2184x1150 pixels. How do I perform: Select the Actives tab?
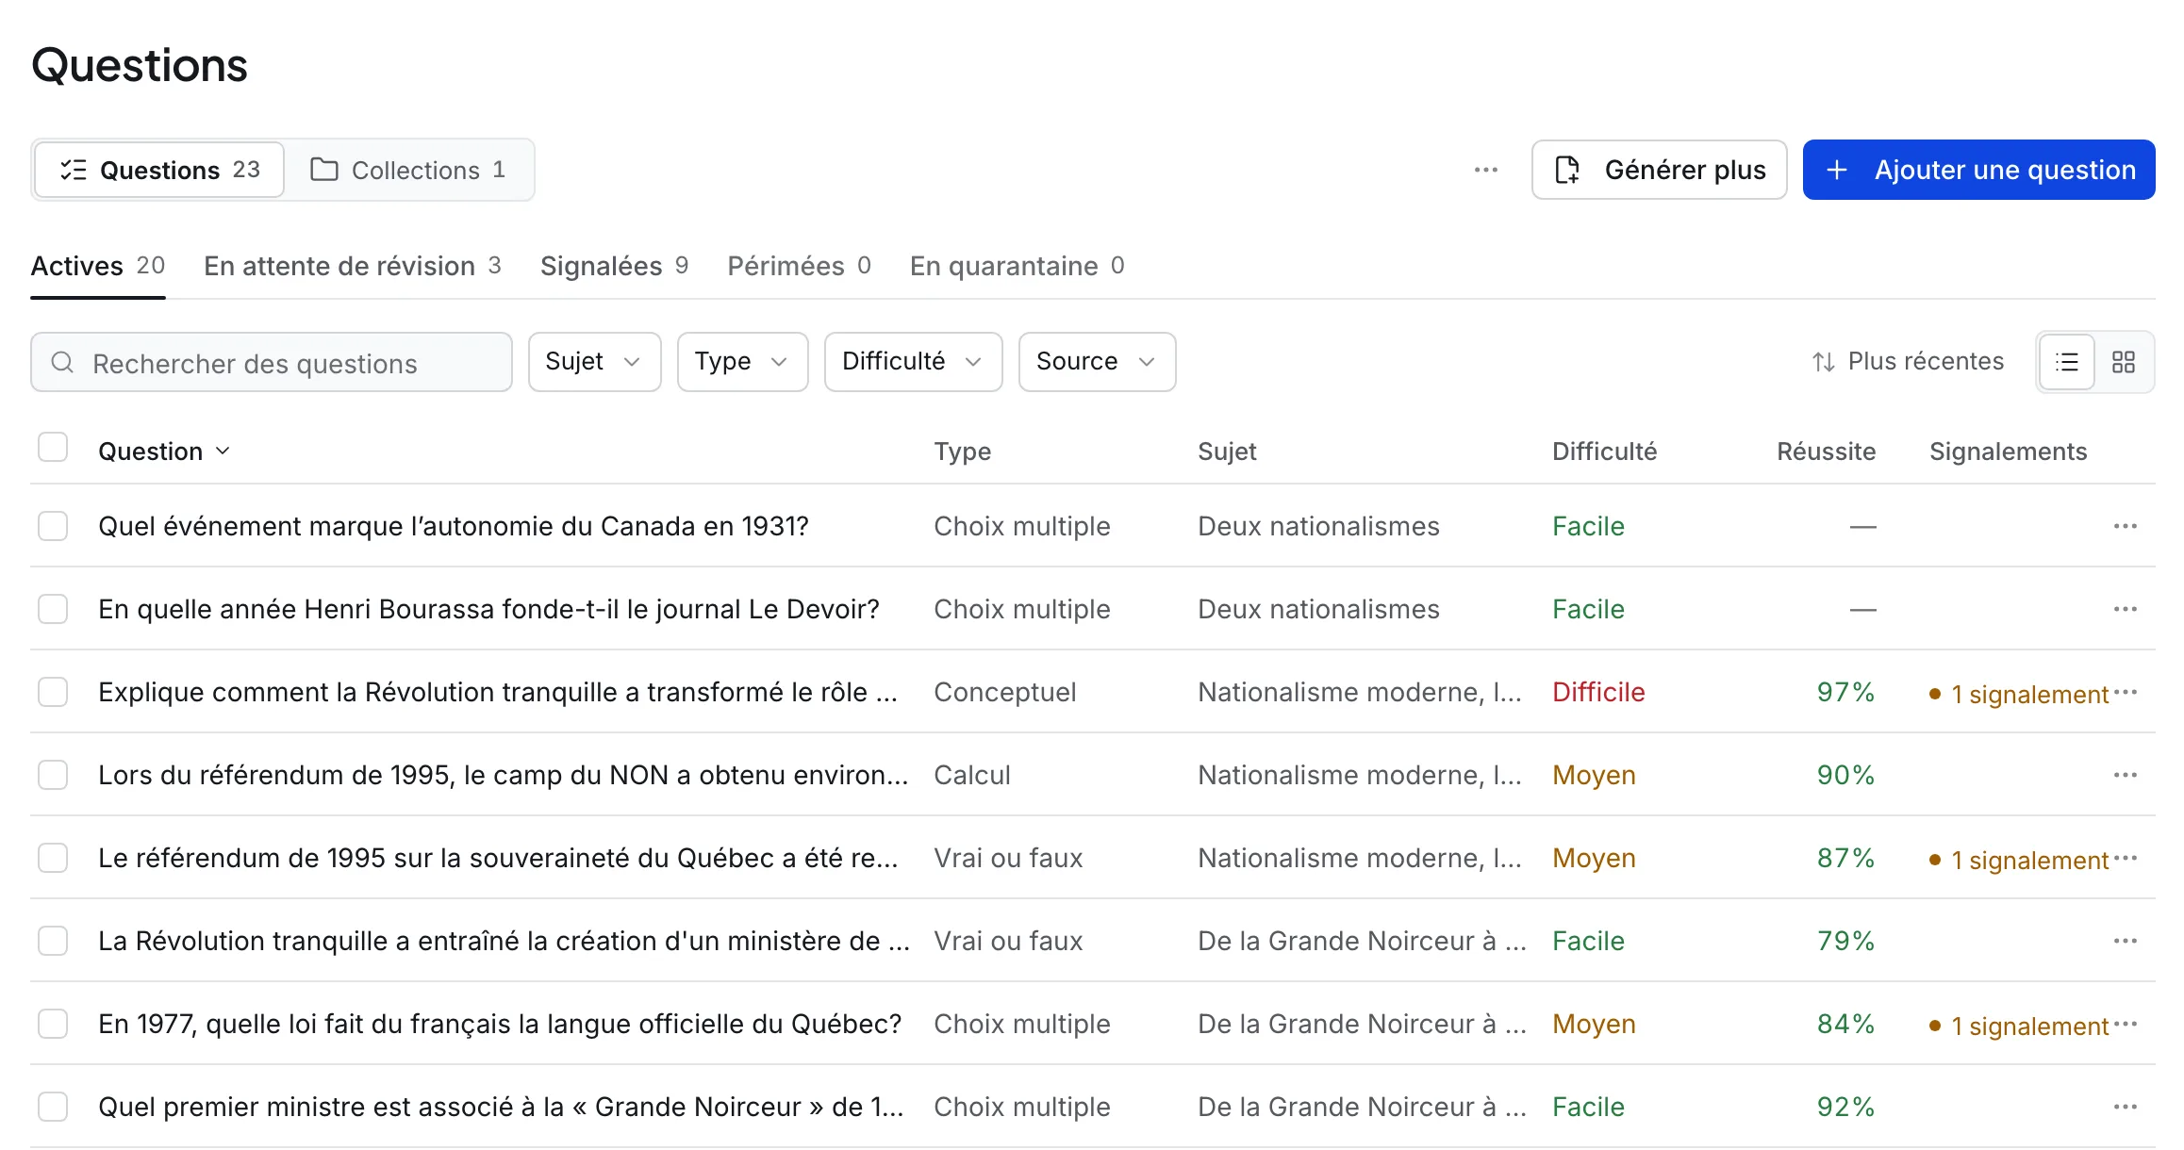(98, 266)
